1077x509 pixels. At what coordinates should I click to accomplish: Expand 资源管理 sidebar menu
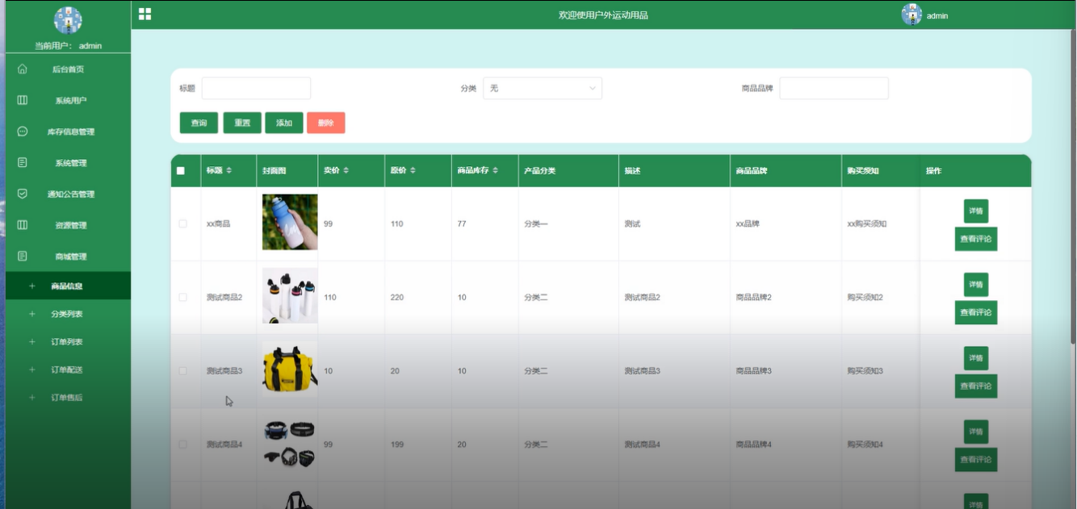coord(68,225)
